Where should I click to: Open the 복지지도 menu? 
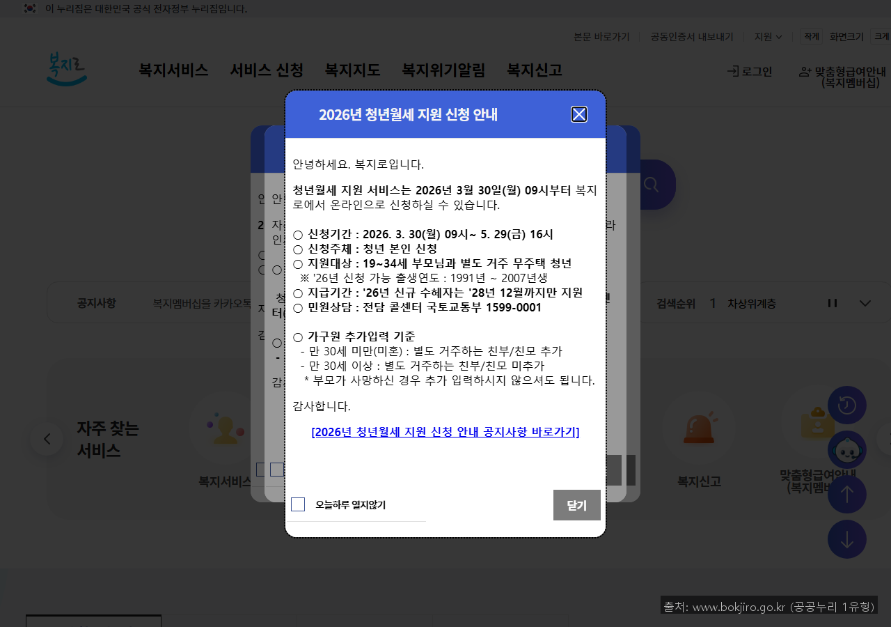[352, 70]
